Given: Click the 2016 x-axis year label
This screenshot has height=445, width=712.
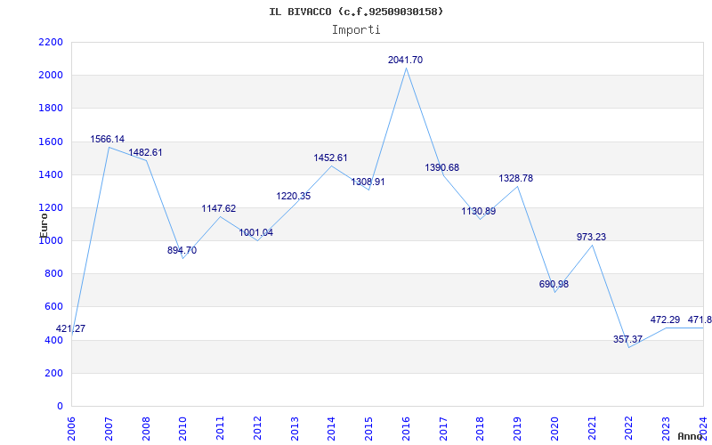Looking at the screenshot, I should [x=406, y=429].
